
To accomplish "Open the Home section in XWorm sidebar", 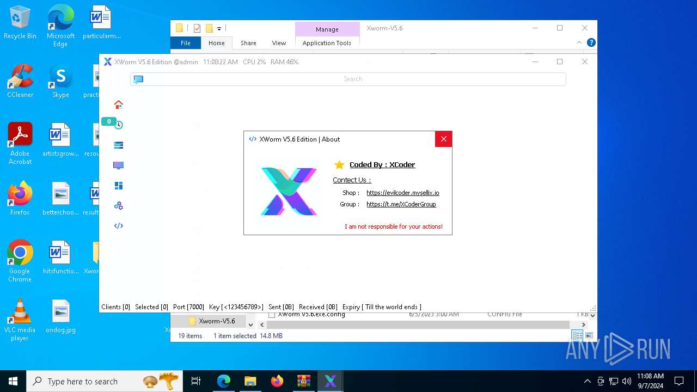I will 118,105.
